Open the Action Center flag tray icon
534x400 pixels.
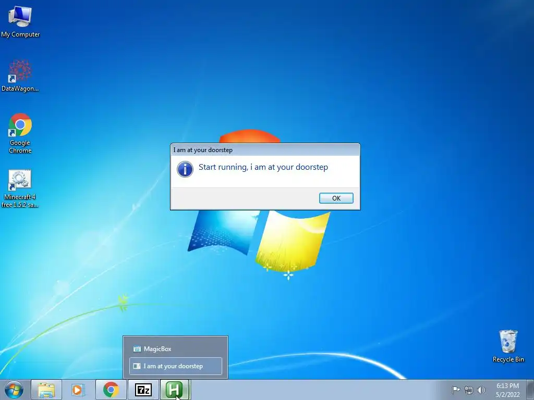coord(456,390)
